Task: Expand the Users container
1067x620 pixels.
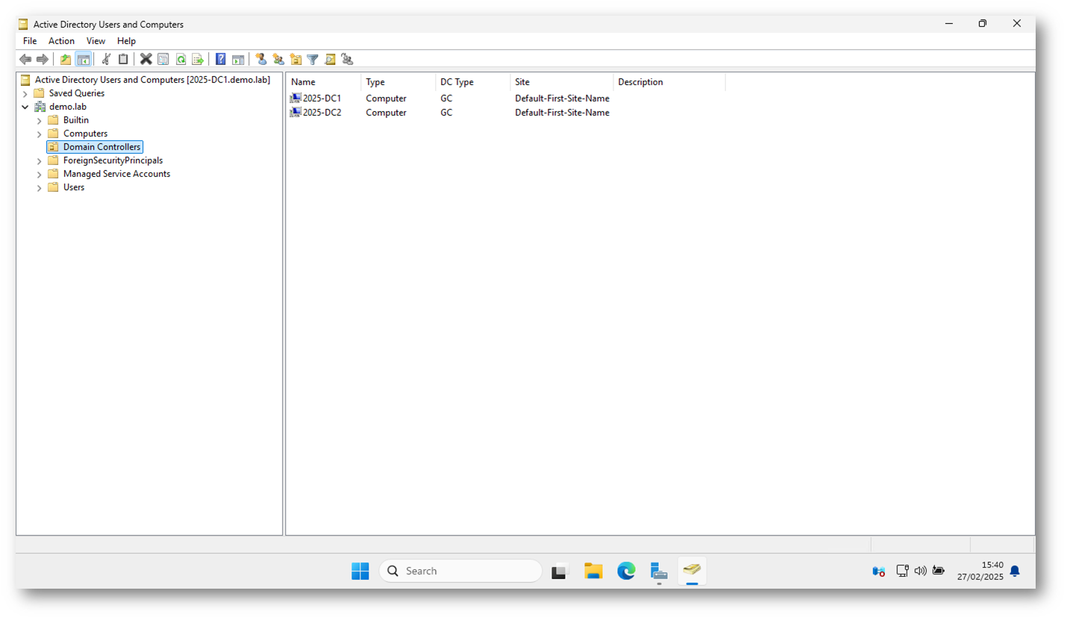Action: tap(40, 187)
